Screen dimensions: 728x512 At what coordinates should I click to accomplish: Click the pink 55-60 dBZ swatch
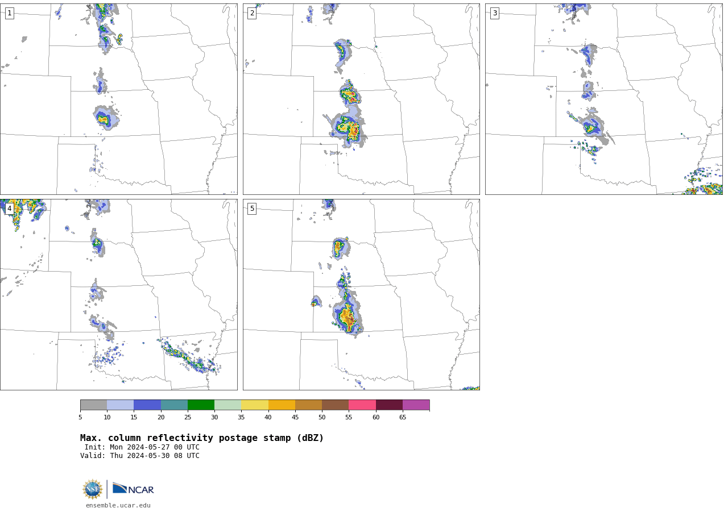362,405
